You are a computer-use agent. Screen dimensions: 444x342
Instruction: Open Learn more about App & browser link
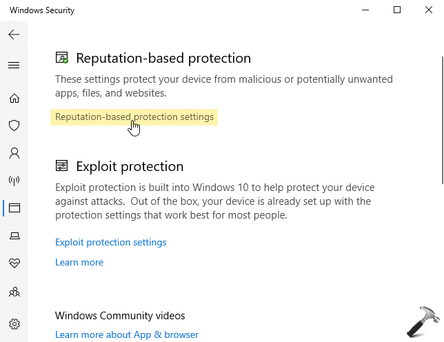pyautogui.click(x=127, y=334)
